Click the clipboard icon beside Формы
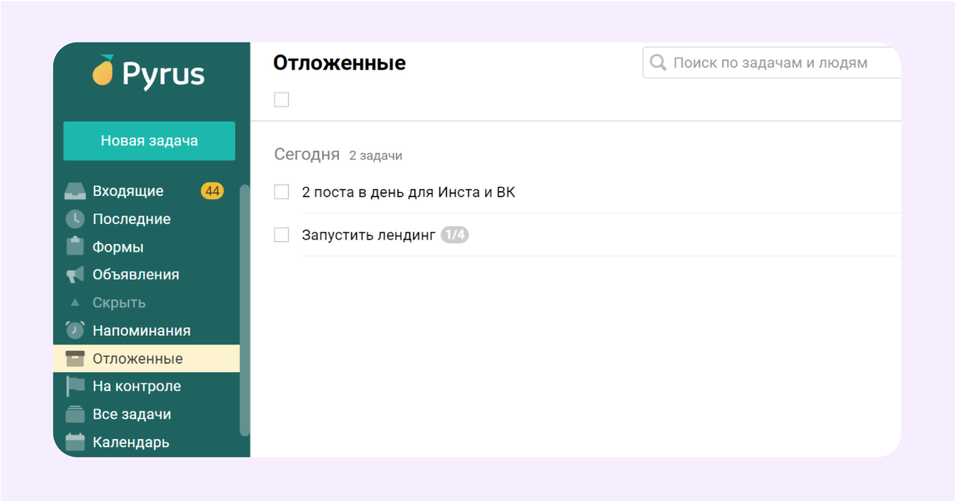The width and height of the screenshot is (955, 501). pos(75,247)
